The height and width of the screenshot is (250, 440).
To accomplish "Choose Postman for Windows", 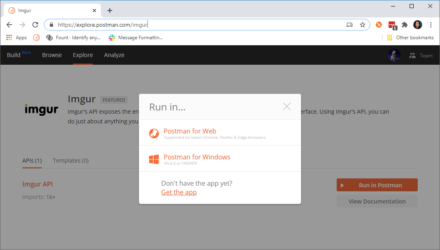I will click(220, 159).
